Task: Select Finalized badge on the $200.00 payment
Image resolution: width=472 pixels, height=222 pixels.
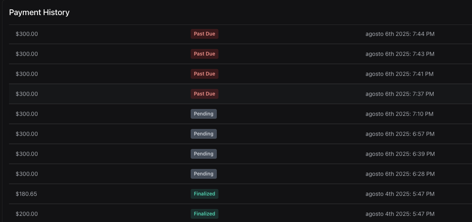Action: click(204, 214)
